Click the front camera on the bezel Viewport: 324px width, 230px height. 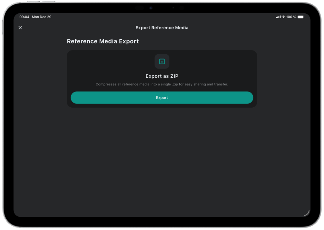tap(151, 8)
